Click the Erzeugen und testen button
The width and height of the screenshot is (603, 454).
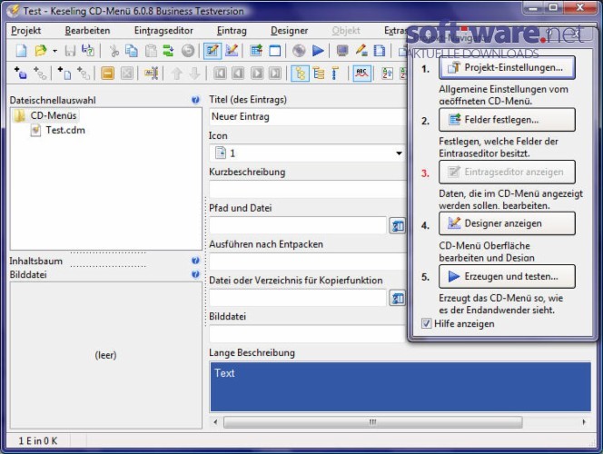coord(507,276)
